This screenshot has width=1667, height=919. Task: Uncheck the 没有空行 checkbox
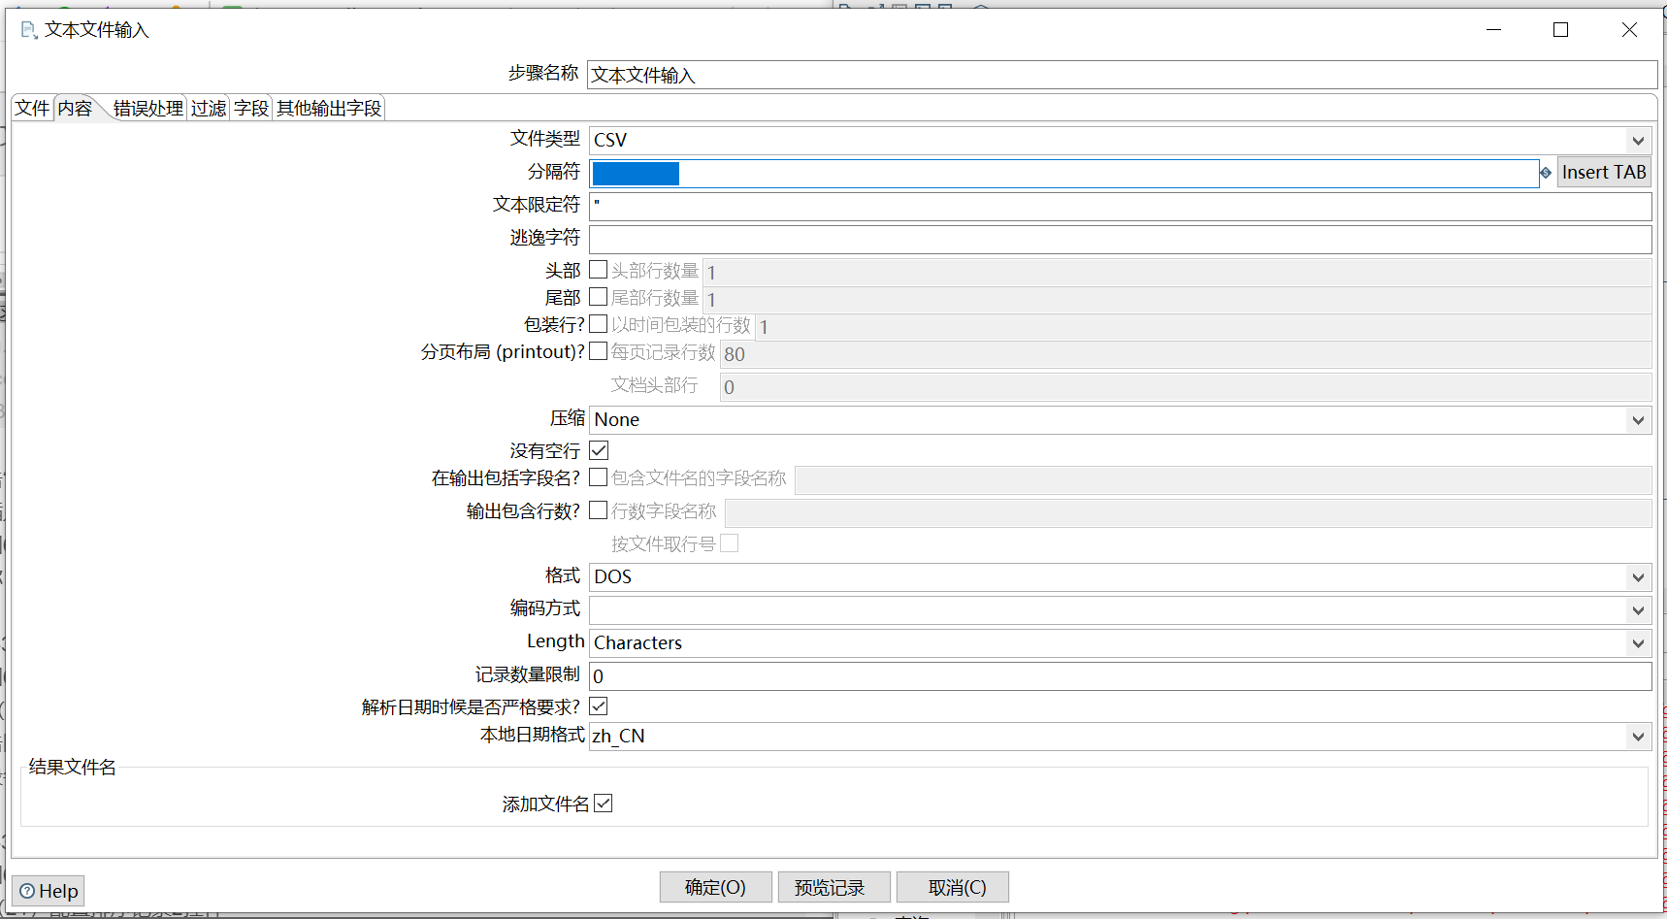pos(599,450)
